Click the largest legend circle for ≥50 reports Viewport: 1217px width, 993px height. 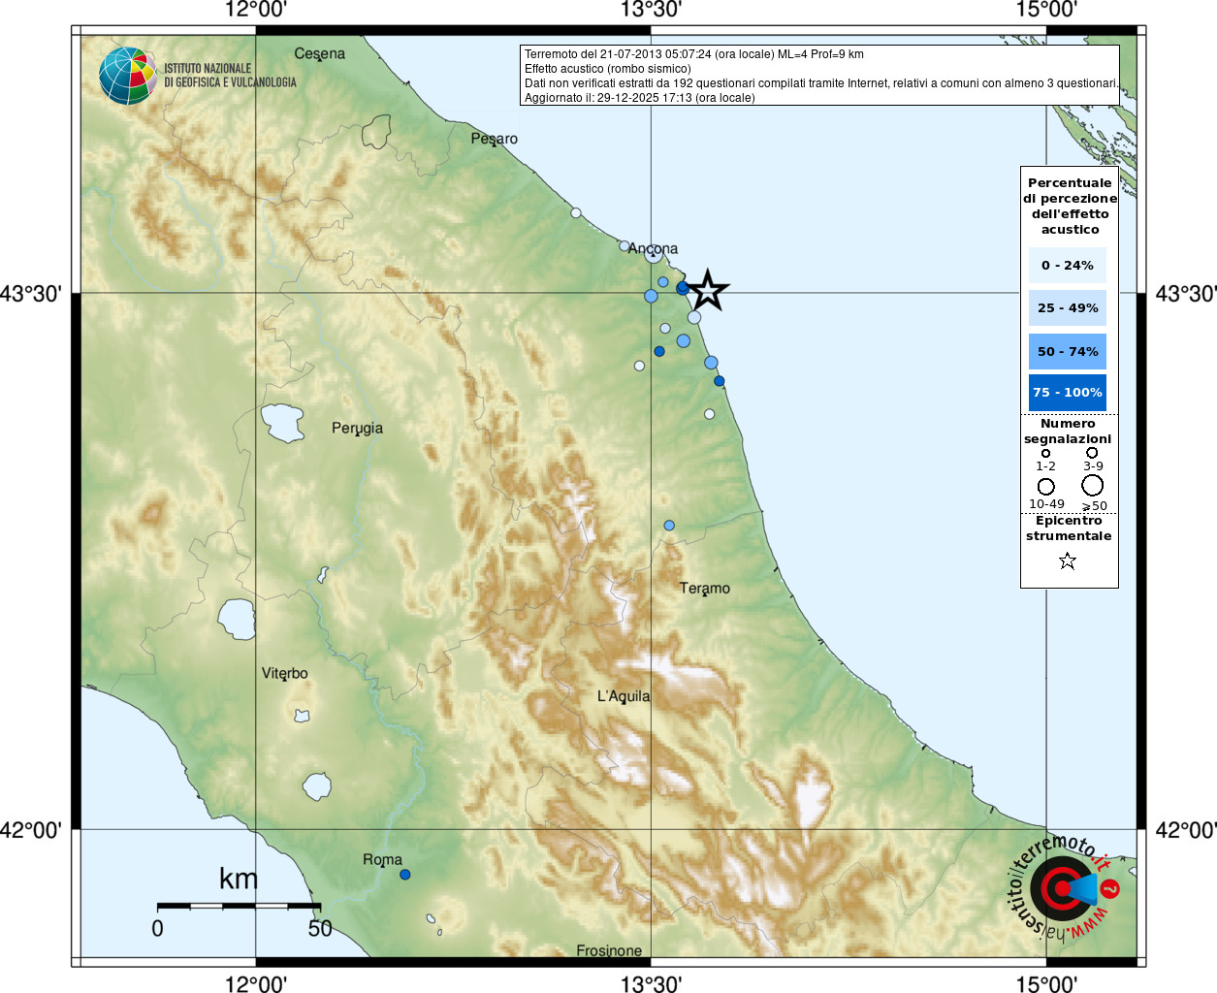1093,486
